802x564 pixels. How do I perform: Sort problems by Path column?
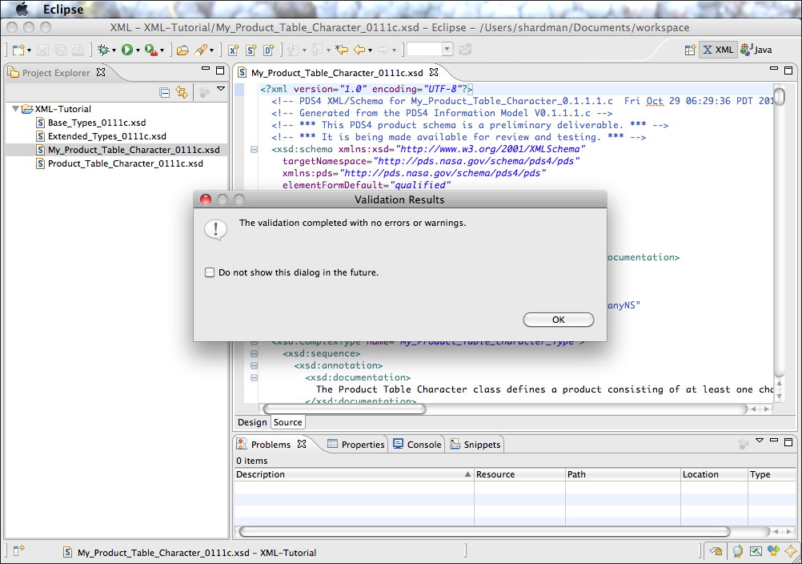623,474
